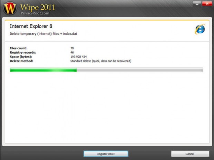
Task: Click the Register now! button
Action: coord(106,154)
